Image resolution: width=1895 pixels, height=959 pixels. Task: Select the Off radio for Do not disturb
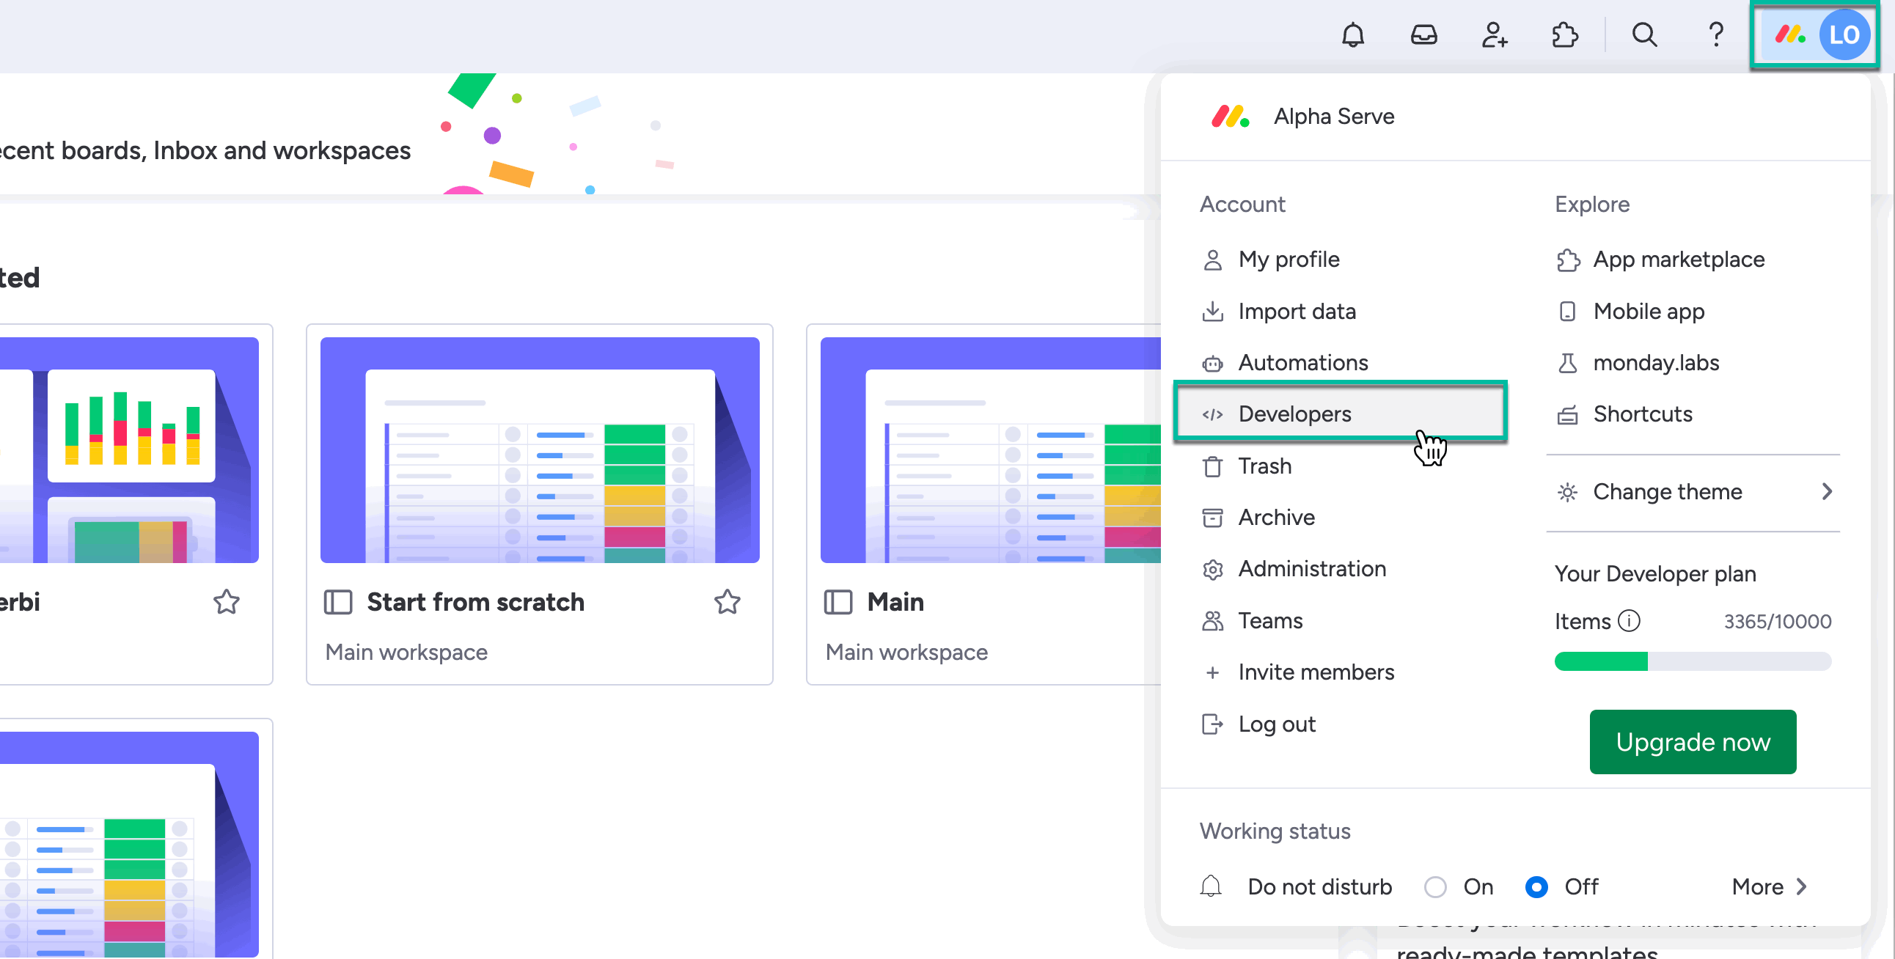point(1536,886)
